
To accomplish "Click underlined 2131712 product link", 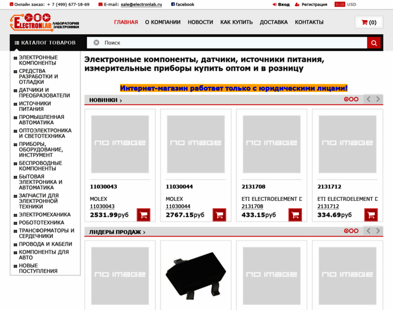I will [328, 206].
